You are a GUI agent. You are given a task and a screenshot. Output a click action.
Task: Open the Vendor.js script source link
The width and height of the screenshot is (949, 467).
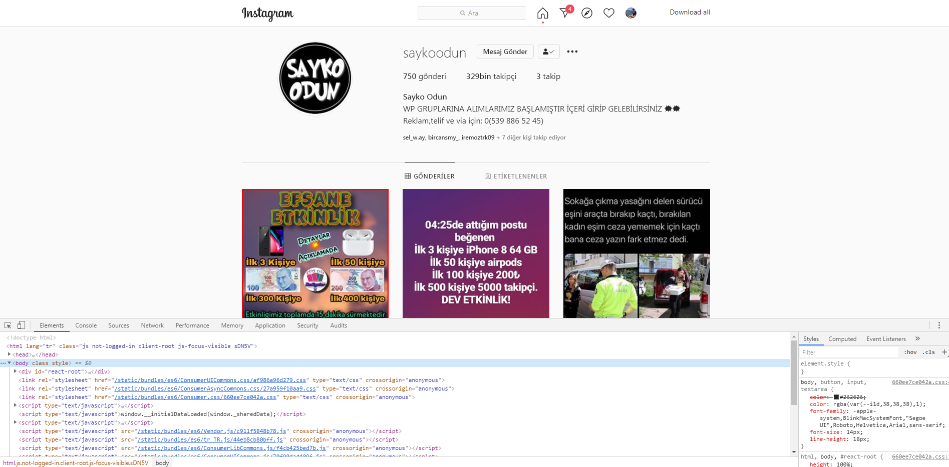coord(211,431)
